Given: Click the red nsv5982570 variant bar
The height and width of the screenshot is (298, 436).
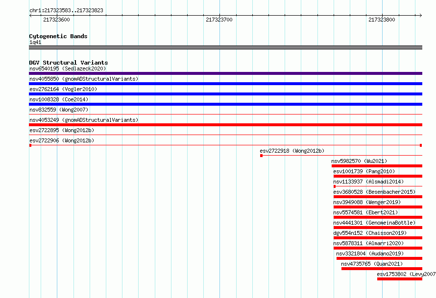Looking at the screenshot, I should tap(377, 166).
